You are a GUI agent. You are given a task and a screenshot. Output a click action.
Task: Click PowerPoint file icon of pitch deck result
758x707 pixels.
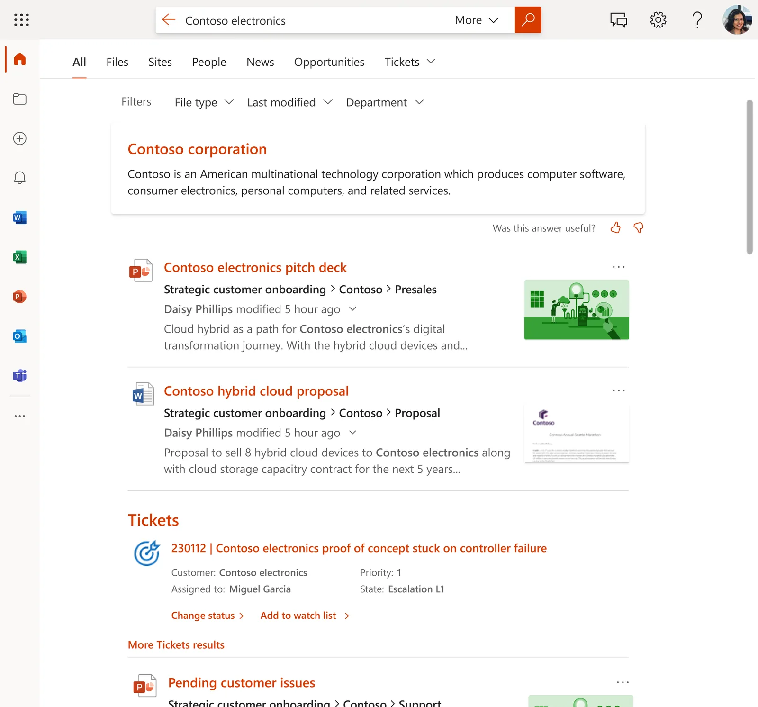point(141,270)
